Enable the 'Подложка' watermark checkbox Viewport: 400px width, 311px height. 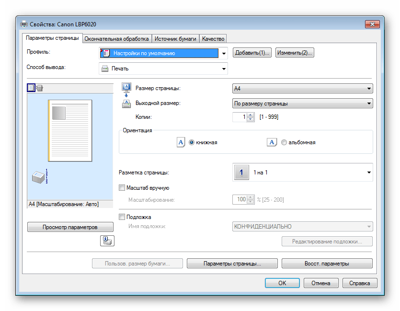122,217
